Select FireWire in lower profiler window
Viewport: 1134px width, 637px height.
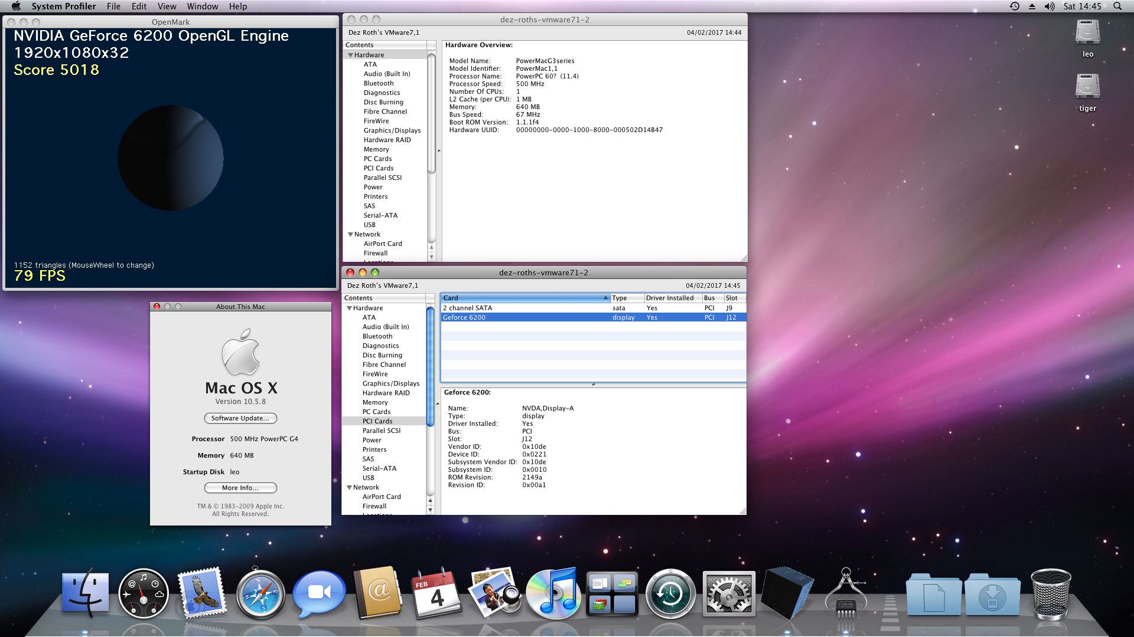pos(375,374)
